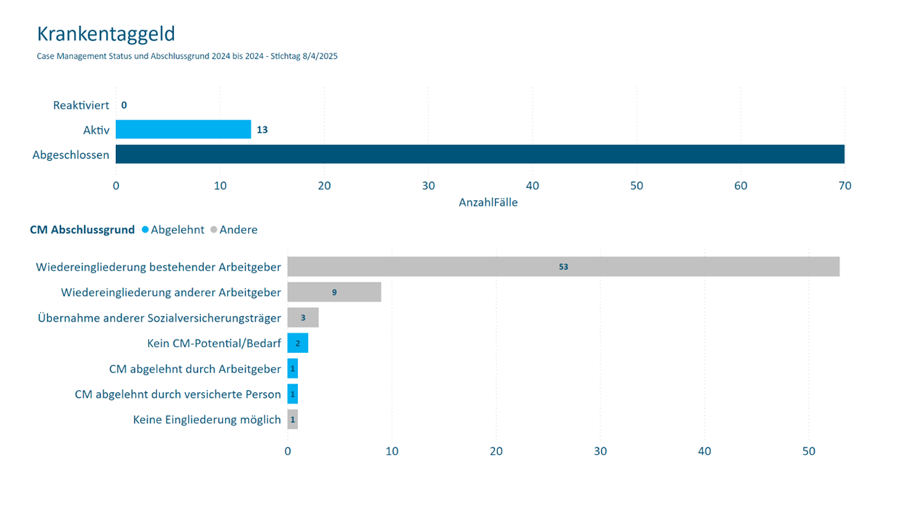
Task: Select the Abgeschlossen axis label text
Action: coord(71,154)
